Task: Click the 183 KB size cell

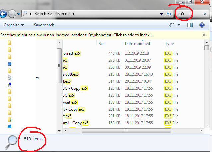Action: (x=114, y=102)
